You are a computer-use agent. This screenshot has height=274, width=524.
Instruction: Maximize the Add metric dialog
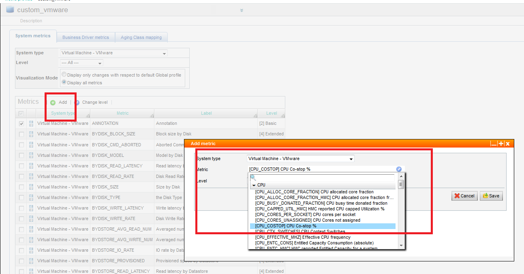(501, 143)
